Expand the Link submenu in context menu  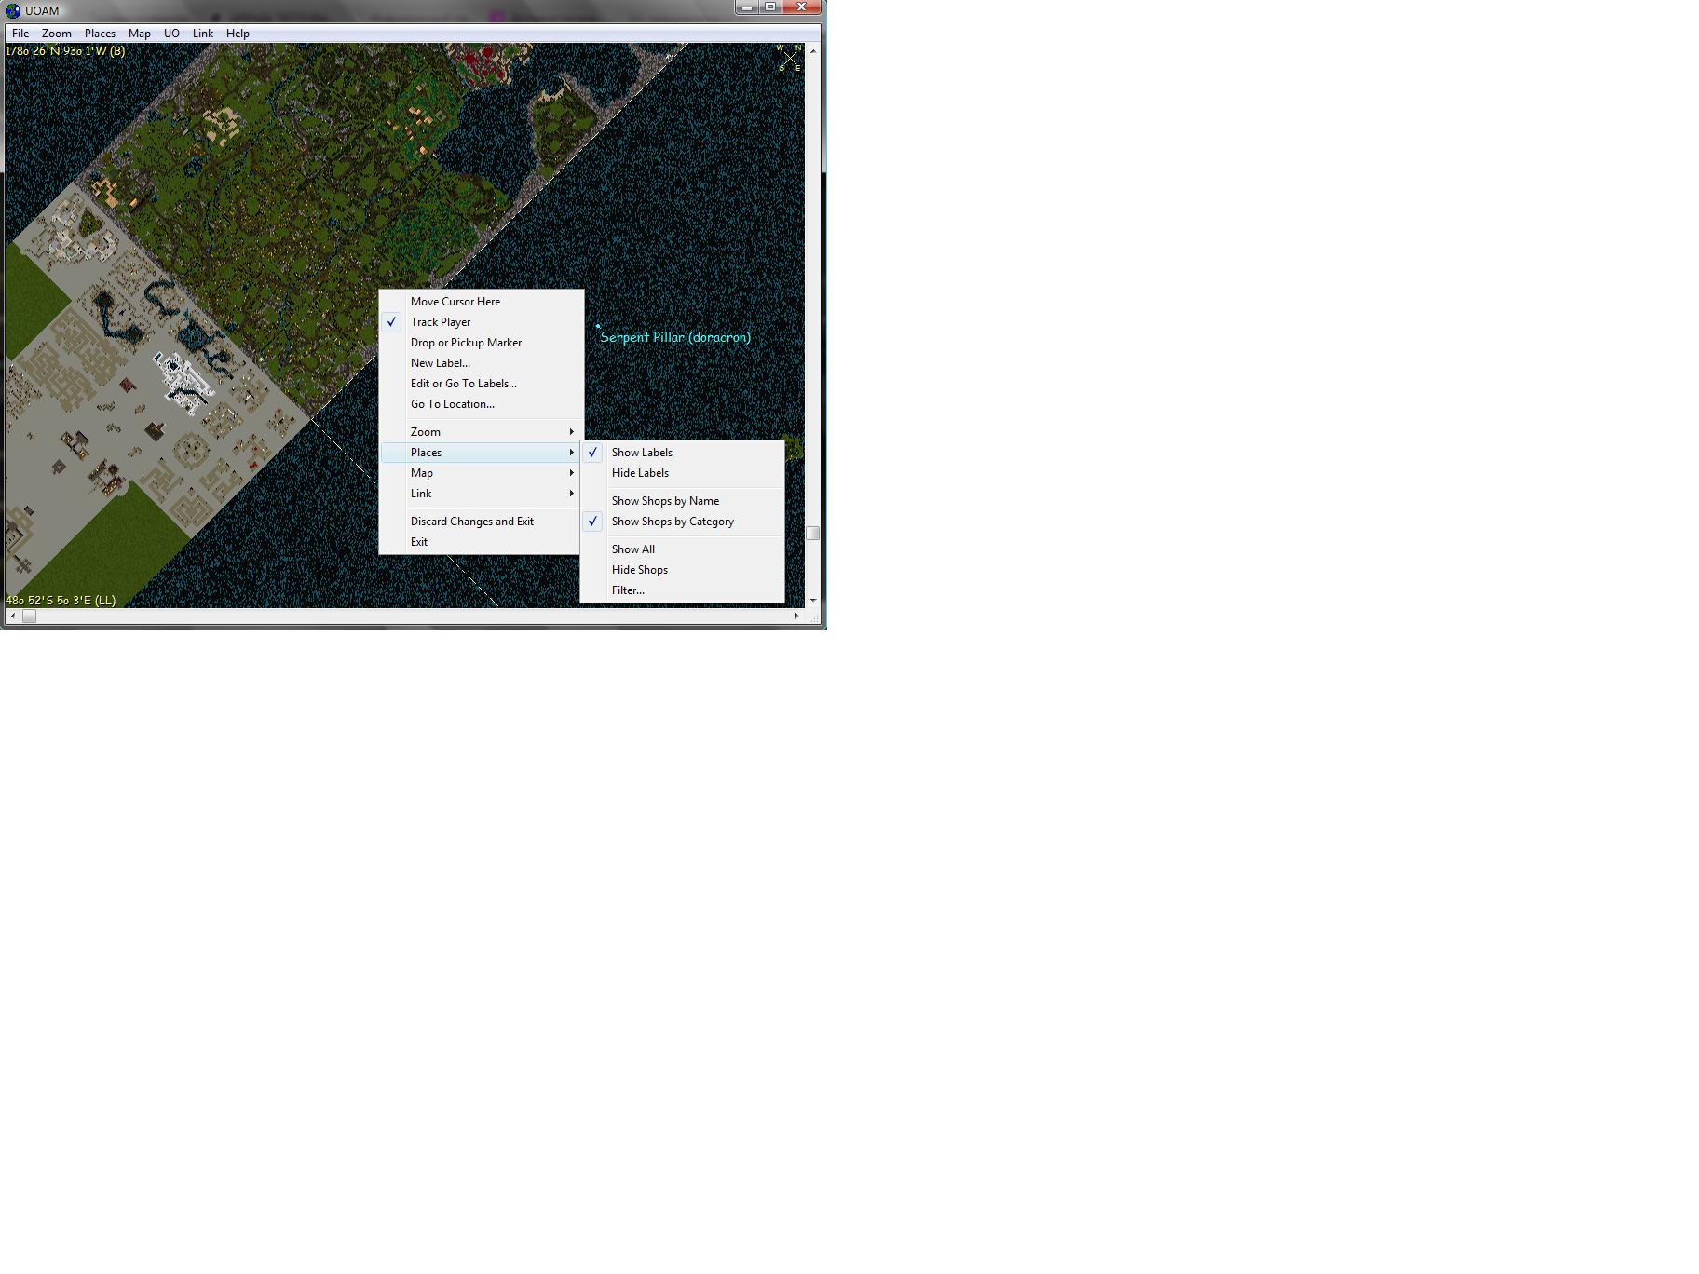tap(482, 494)
